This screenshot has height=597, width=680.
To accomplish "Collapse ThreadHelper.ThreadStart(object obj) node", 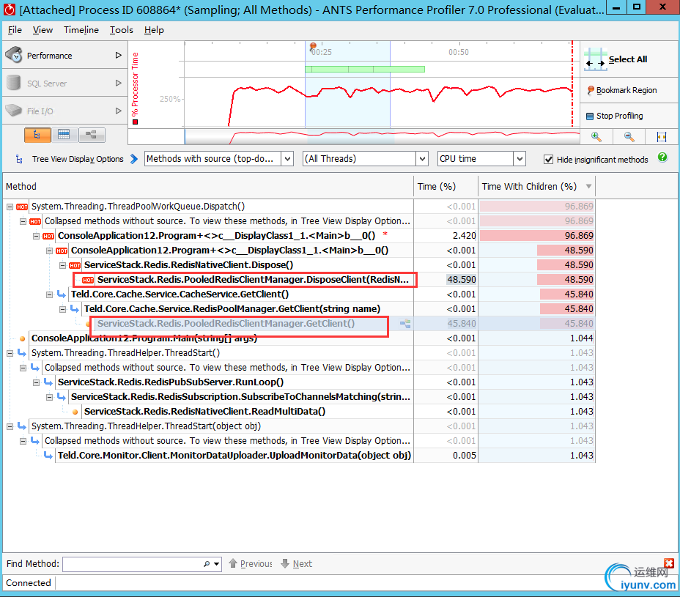I will pos(10,426).
